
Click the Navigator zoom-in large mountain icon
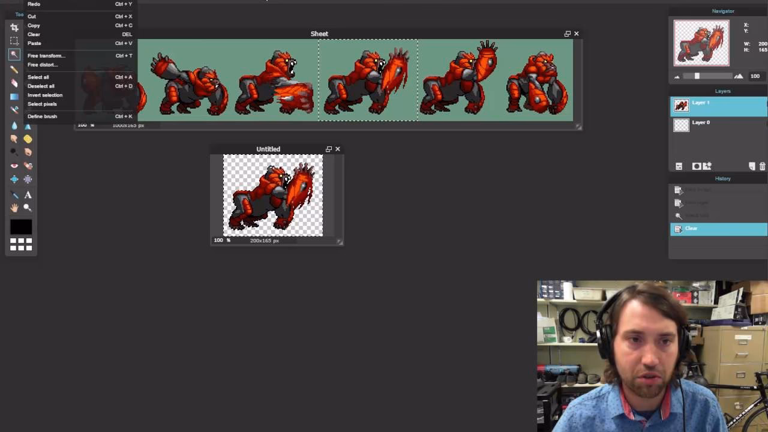pos(739,76)
